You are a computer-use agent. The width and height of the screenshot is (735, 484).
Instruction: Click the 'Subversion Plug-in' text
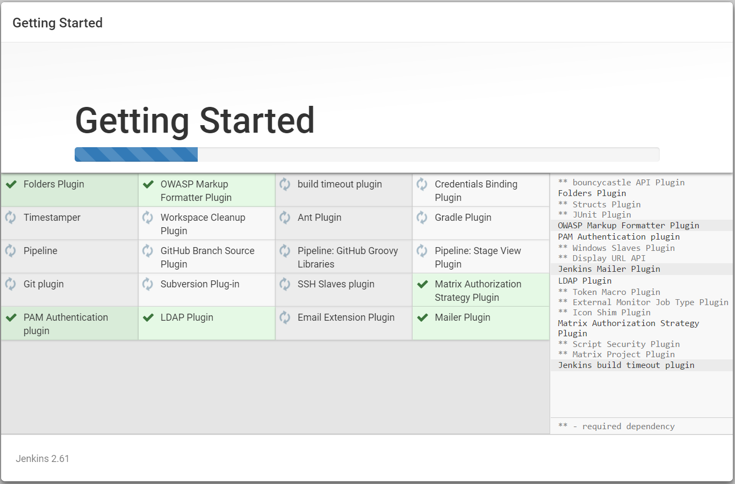(200, 284)
